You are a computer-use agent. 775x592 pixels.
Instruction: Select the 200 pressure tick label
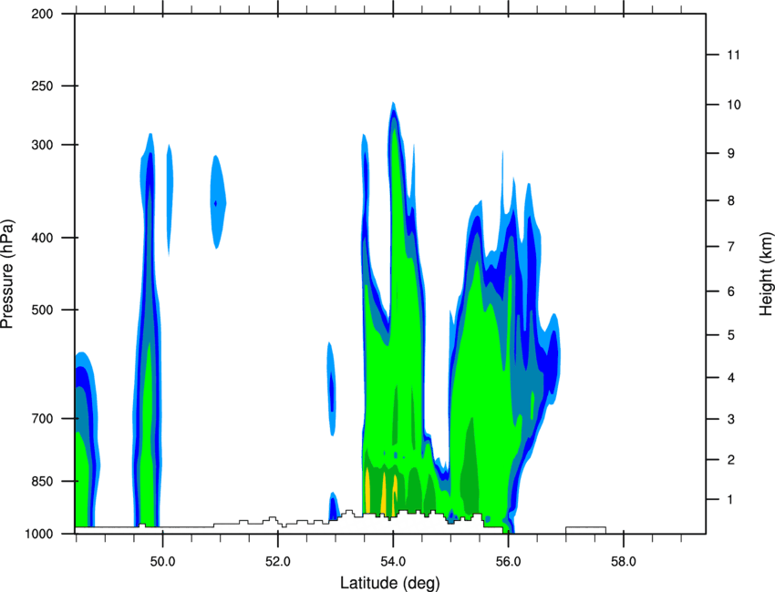42,14
